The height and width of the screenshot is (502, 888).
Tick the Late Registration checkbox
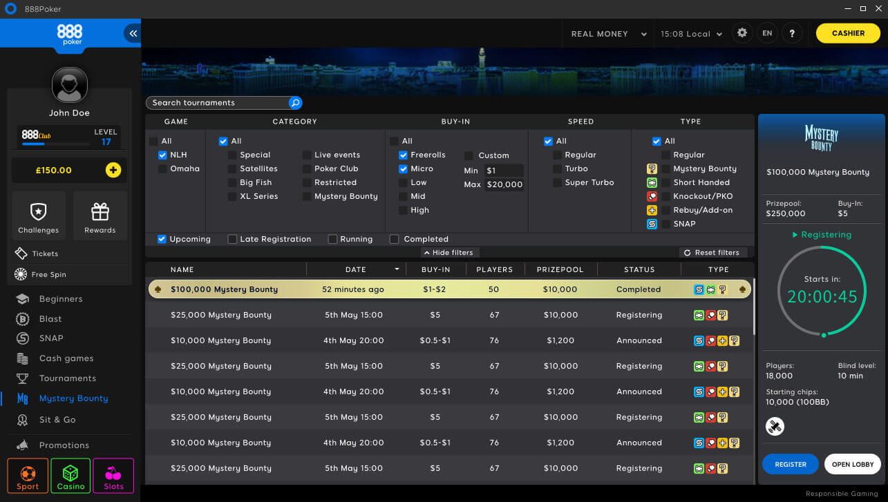point(233,239)
